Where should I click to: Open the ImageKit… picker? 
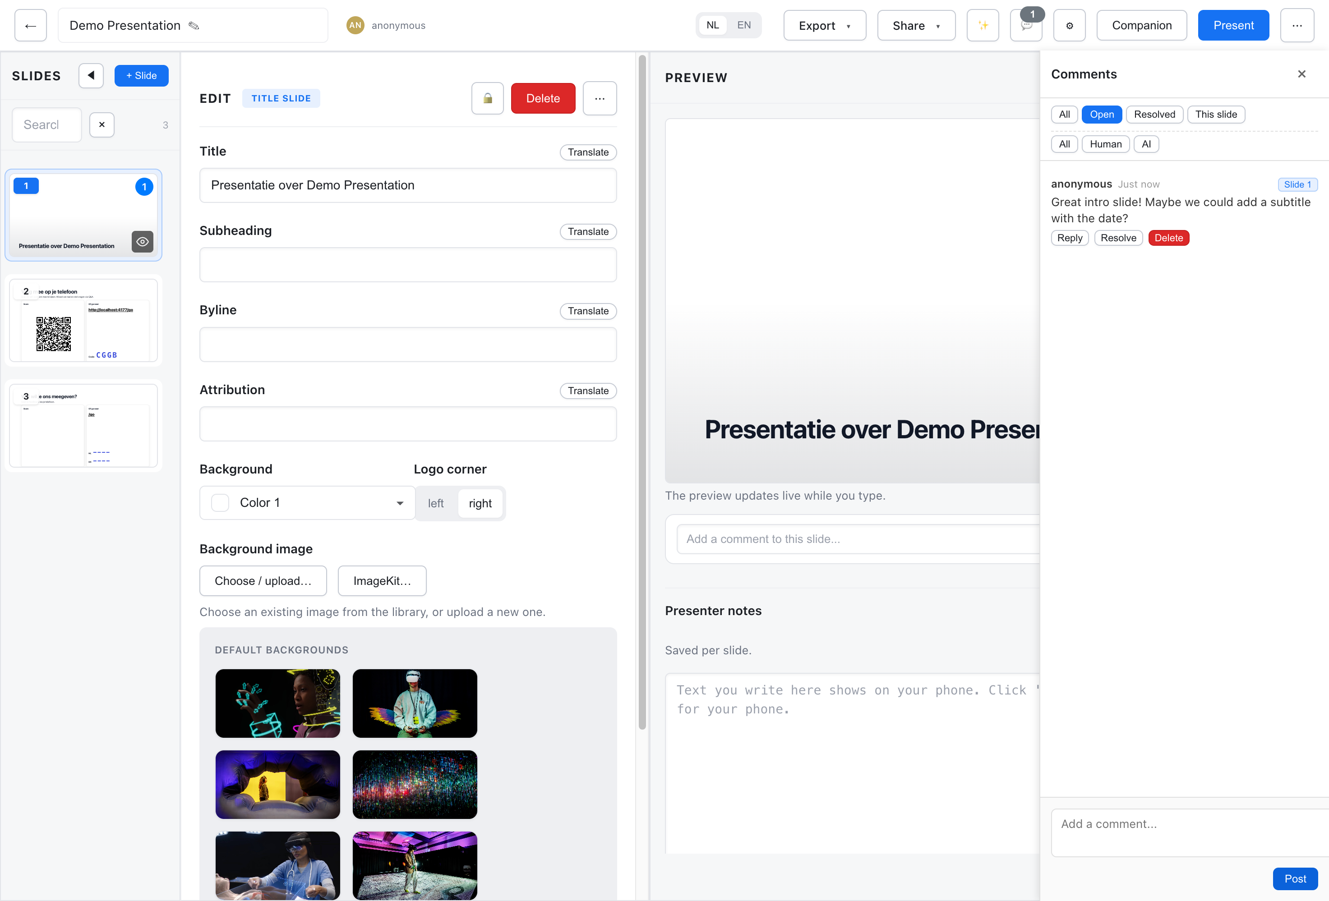coord(382,581)
